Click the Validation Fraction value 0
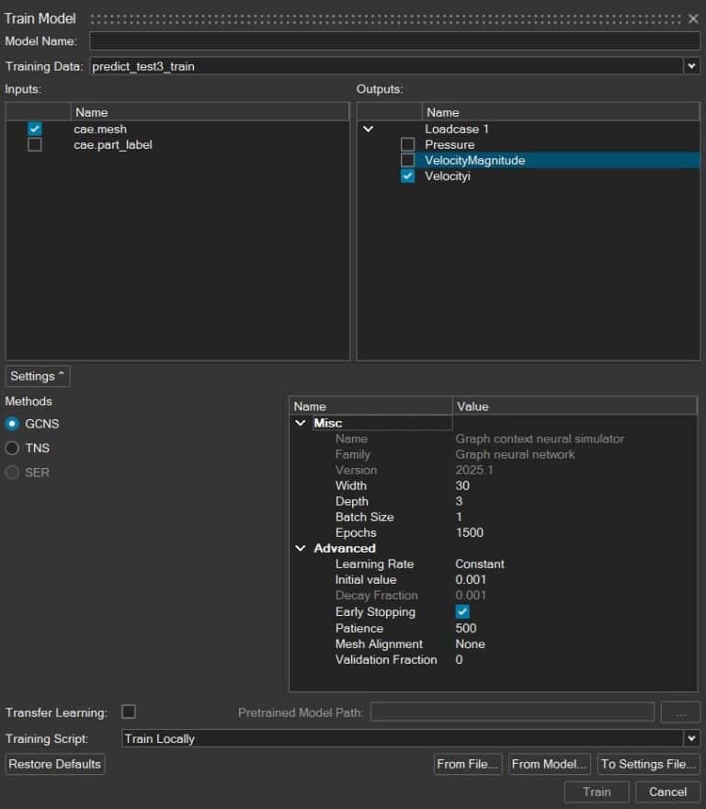The height and width of the screenshot is (809, 706). (459, 659)
